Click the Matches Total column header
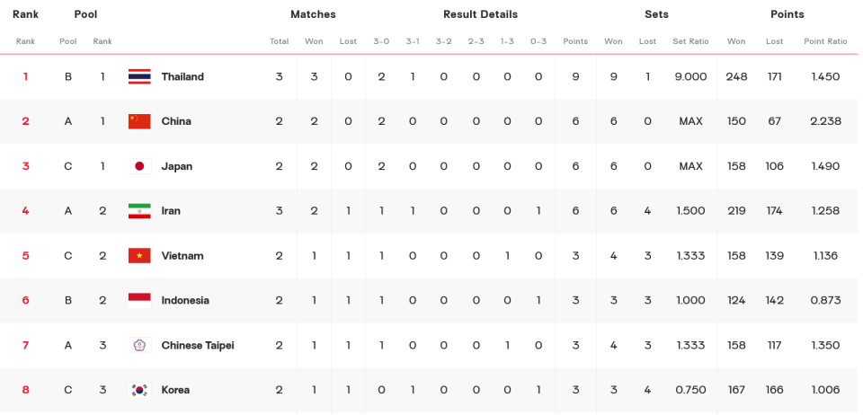This screenshot has height=415, width=863. click(279, 41)
